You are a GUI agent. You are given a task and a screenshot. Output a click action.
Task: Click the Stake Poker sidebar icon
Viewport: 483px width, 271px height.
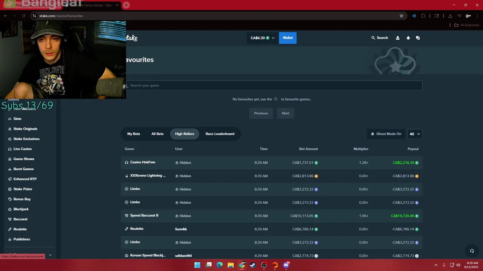click(10, 189)
